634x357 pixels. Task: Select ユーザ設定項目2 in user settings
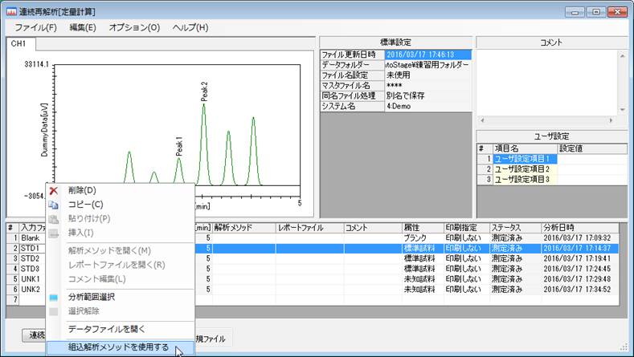point(522,168)
